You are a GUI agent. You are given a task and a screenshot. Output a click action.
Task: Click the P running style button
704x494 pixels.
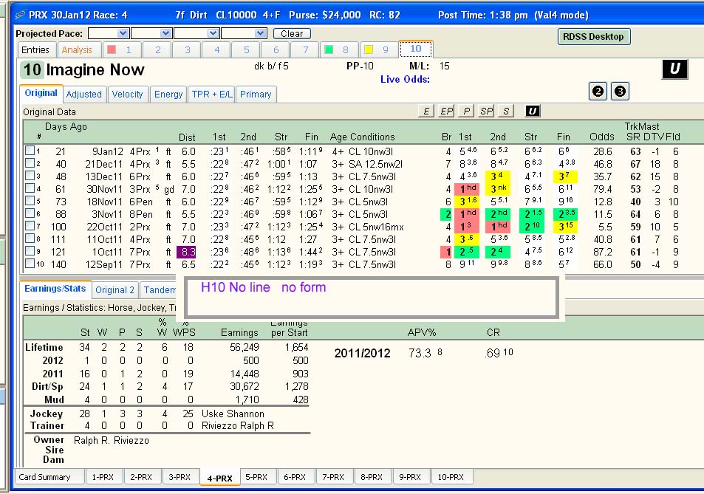(x=466, y=111)
